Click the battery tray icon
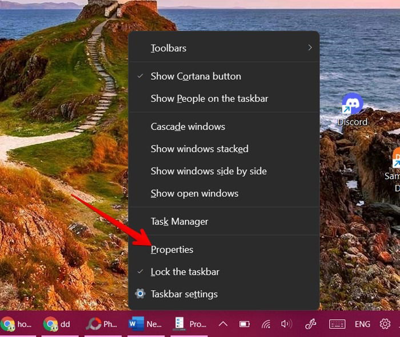The height and width of the screenshot is (337, 400). click(x=244, y=324)
